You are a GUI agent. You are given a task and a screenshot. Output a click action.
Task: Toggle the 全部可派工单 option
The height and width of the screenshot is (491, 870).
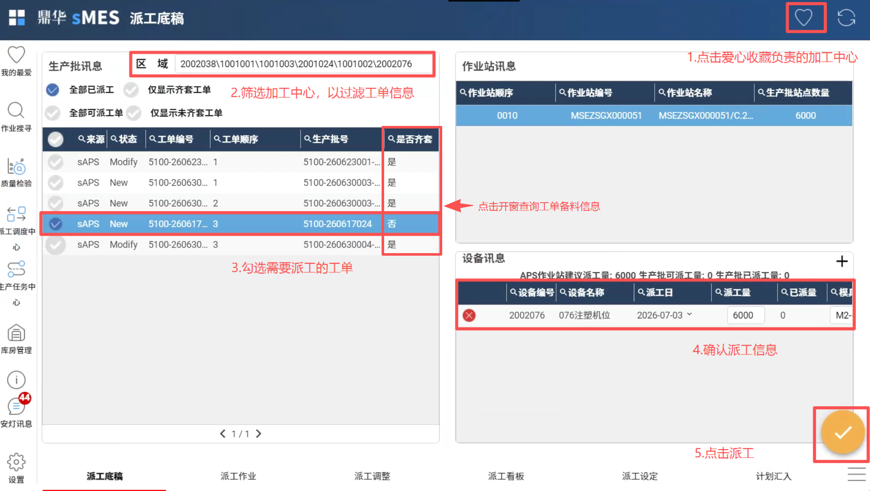[x=53, y=113]
